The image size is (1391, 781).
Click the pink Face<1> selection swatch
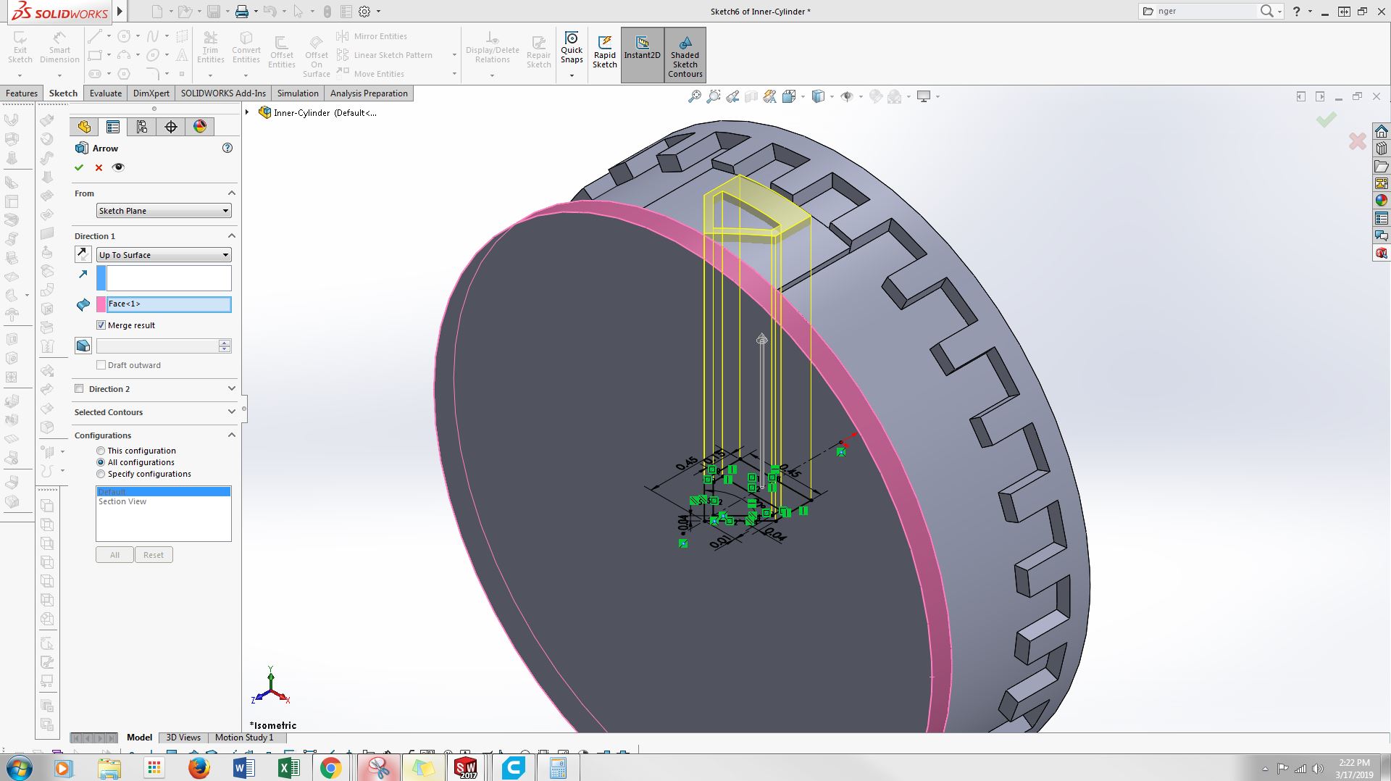coord(101,304)
